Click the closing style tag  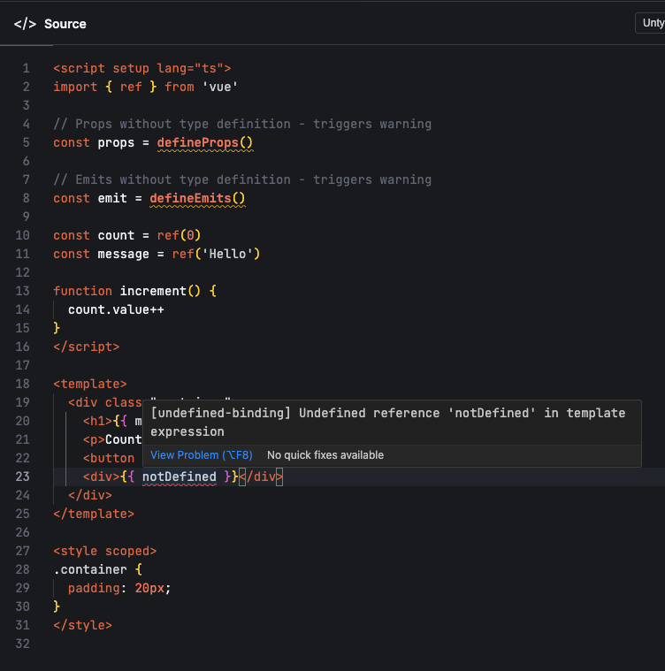click(x=82, y=625)
